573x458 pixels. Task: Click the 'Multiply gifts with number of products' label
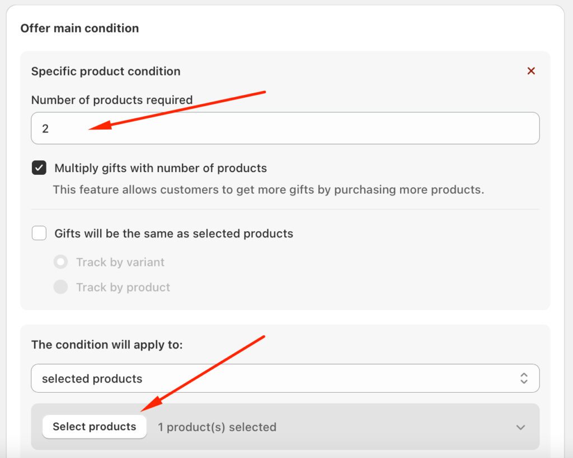pos(161,168)
